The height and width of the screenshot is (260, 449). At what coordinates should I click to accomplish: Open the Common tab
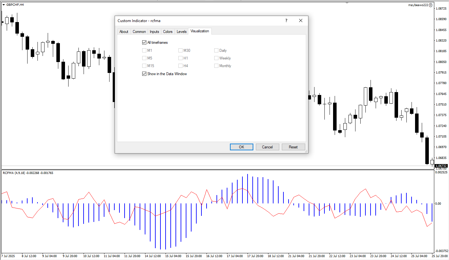(x=139, y=32)
